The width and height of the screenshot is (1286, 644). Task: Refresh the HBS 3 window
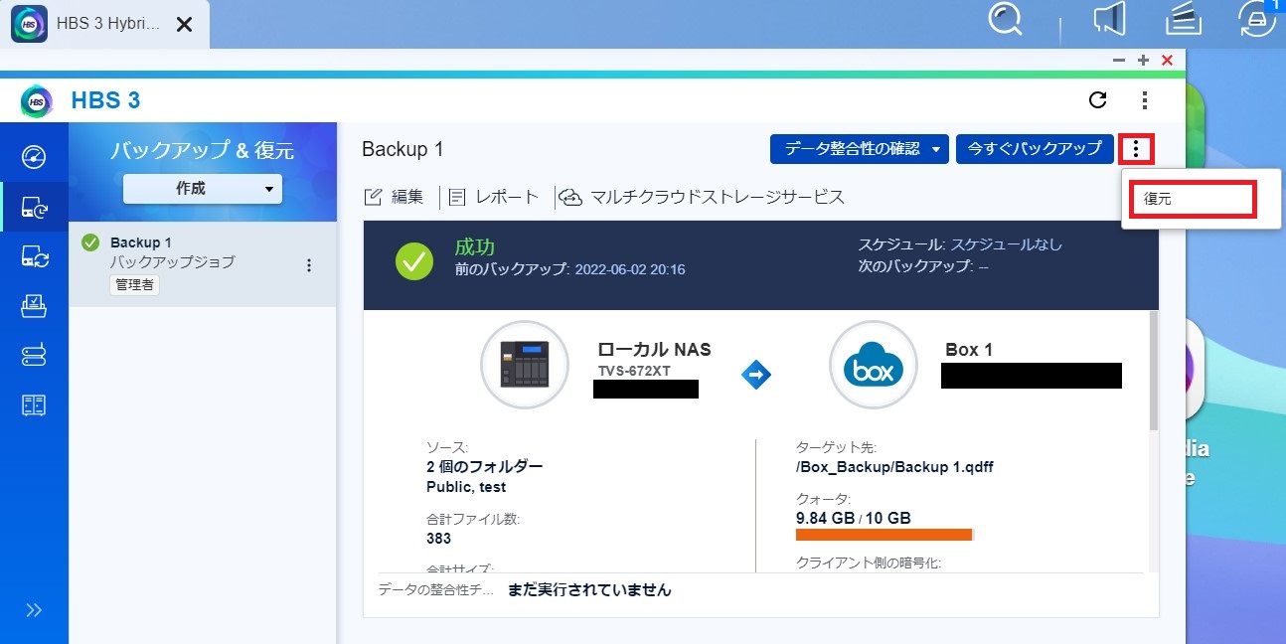[1098, 100]
